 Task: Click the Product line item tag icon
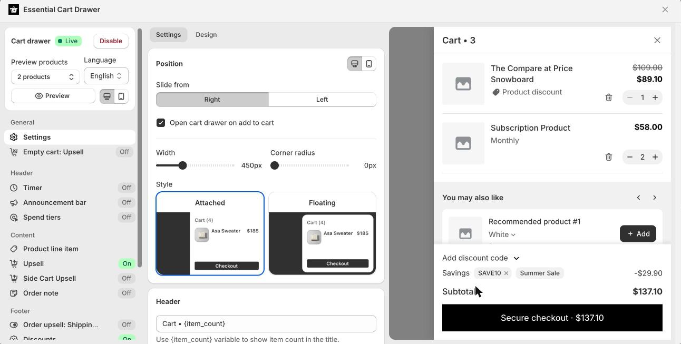click(14, 249)
